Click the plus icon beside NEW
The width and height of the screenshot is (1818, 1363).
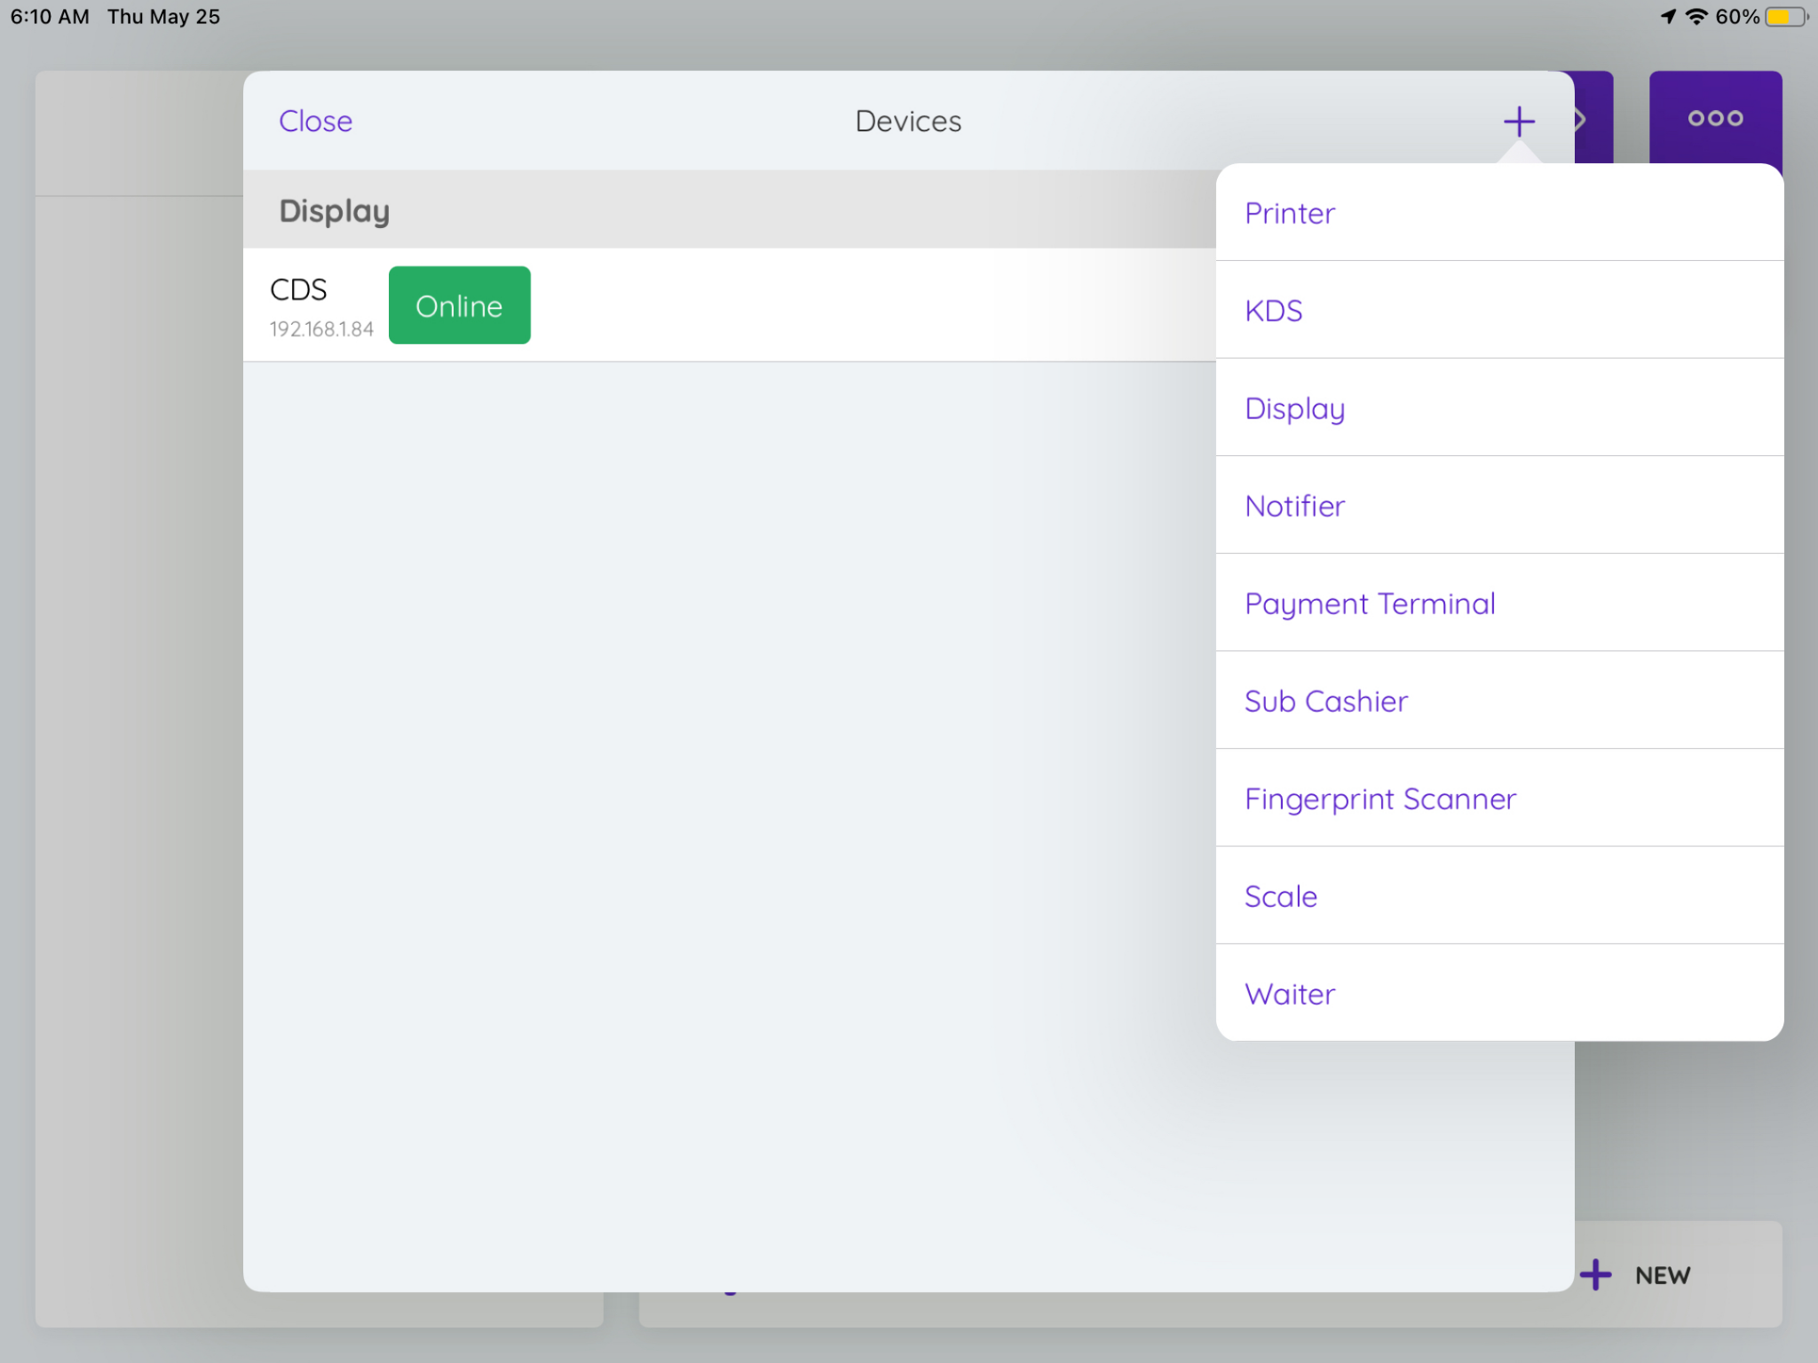[x=1595, y=1274]
